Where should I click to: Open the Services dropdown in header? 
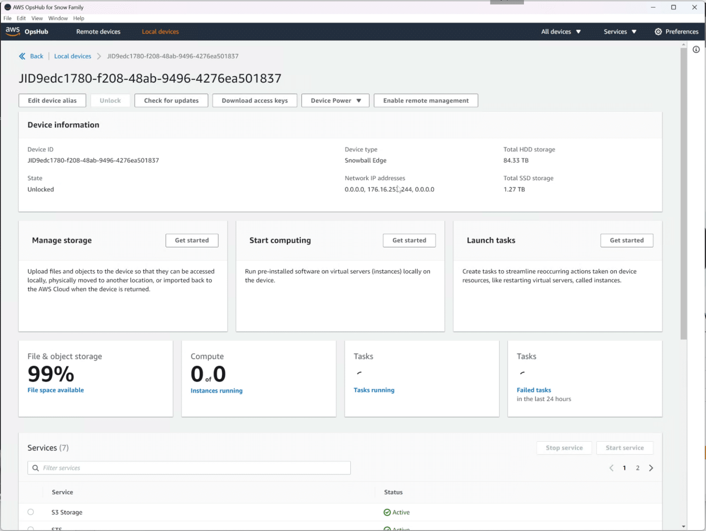point(620,32)
